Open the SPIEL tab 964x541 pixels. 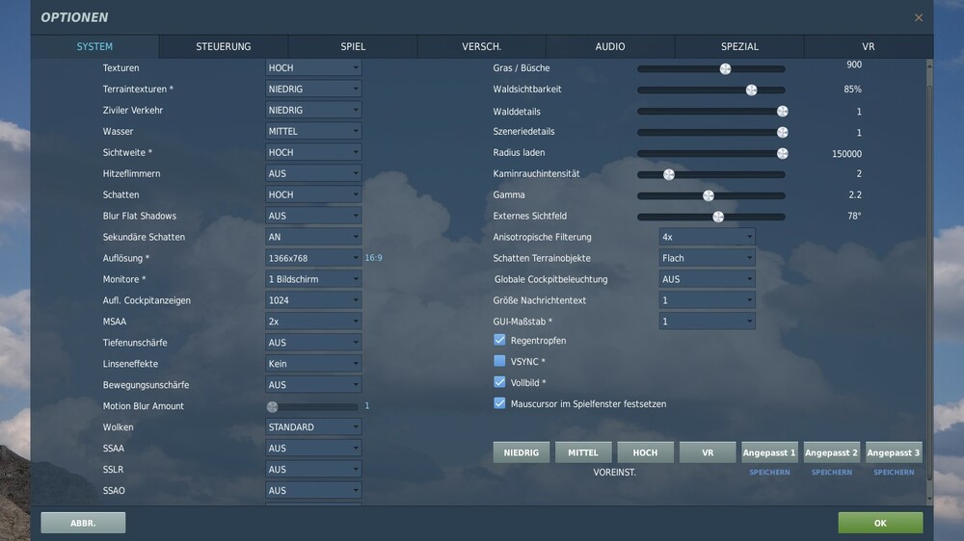[x=353, y=46]
